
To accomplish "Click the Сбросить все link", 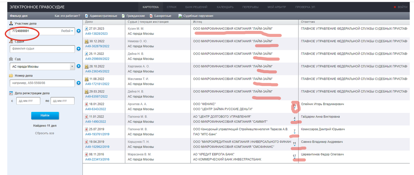I will coord(45,133).
